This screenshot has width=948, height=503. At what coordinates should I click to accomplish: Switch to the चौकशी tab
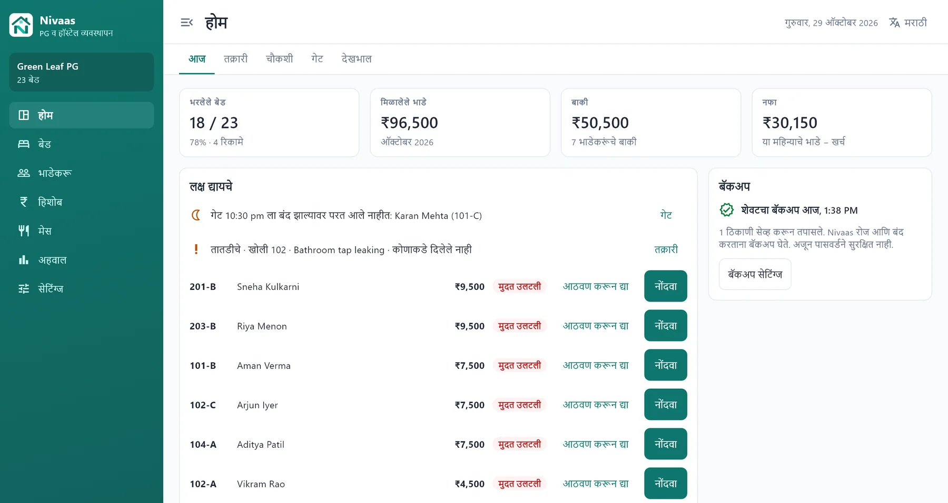click(279, 59)
